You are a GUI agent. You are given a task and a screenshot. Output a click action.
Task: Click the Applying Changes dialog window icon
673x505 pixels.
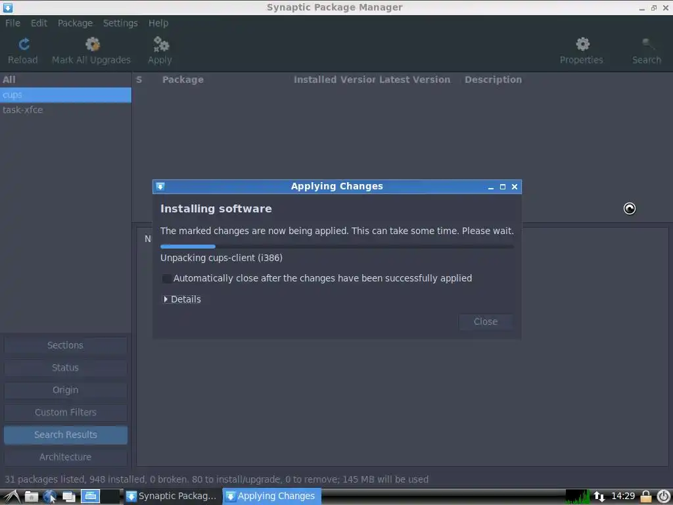pyautogui.click(x=160, y=186)
